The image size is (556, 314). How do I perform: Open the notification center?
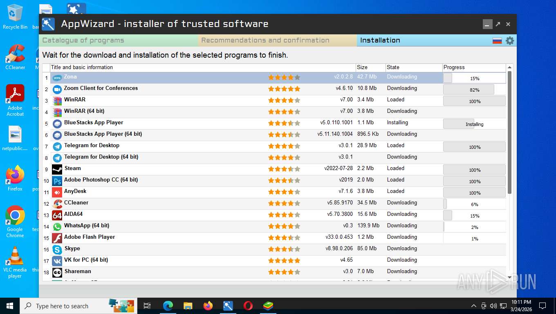coord(543,306)
